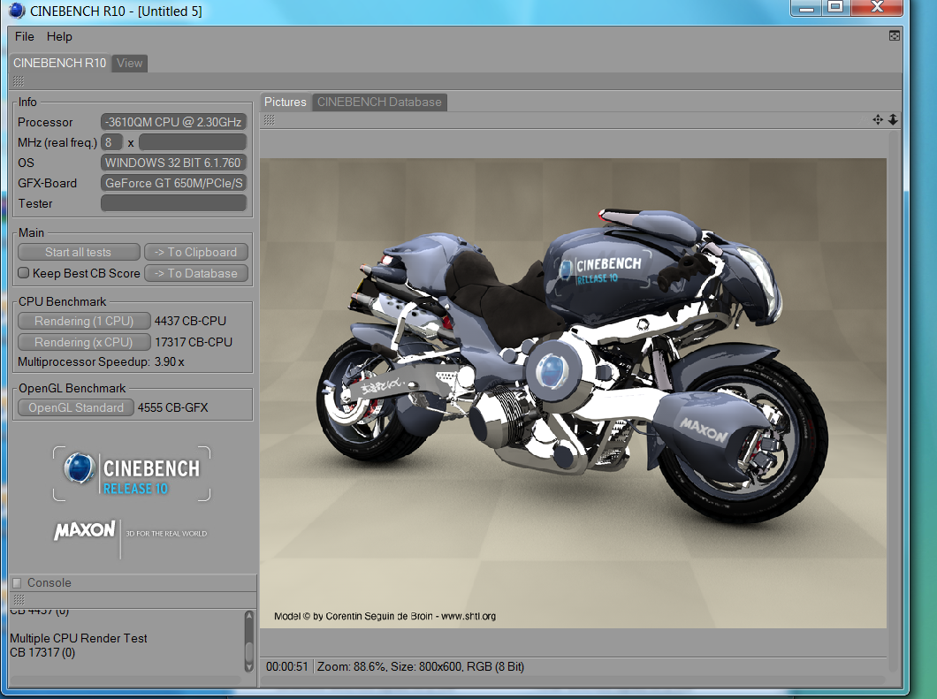Switch to the CINEBENCH R10 tab
Screen dimensions: 937x699
click(x=60, y=63)
